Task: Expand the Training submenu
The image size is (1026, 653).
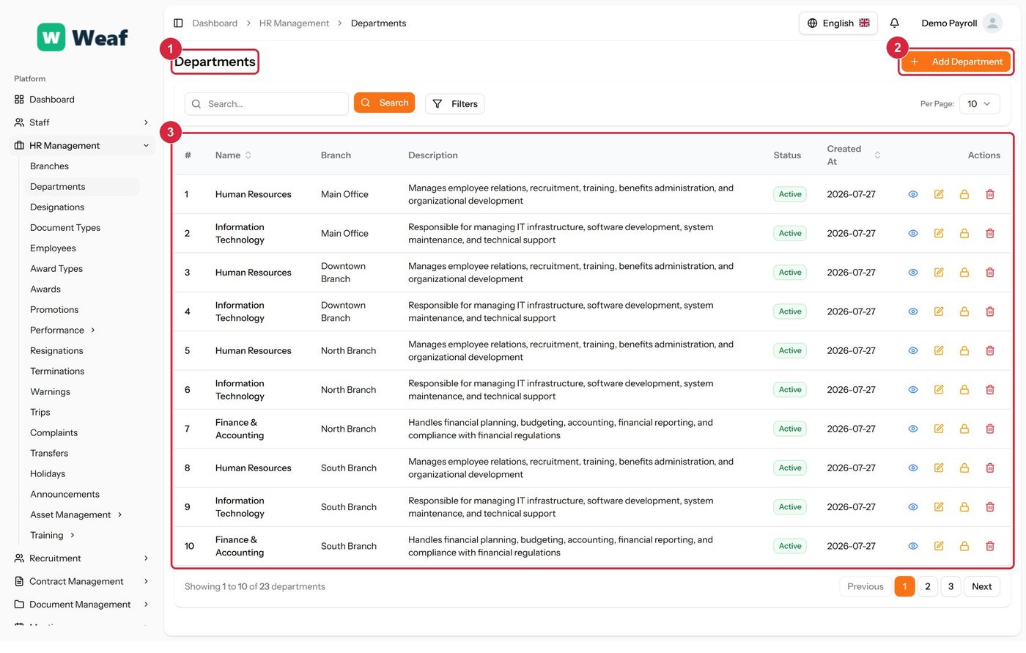Action: click(53, 536)
